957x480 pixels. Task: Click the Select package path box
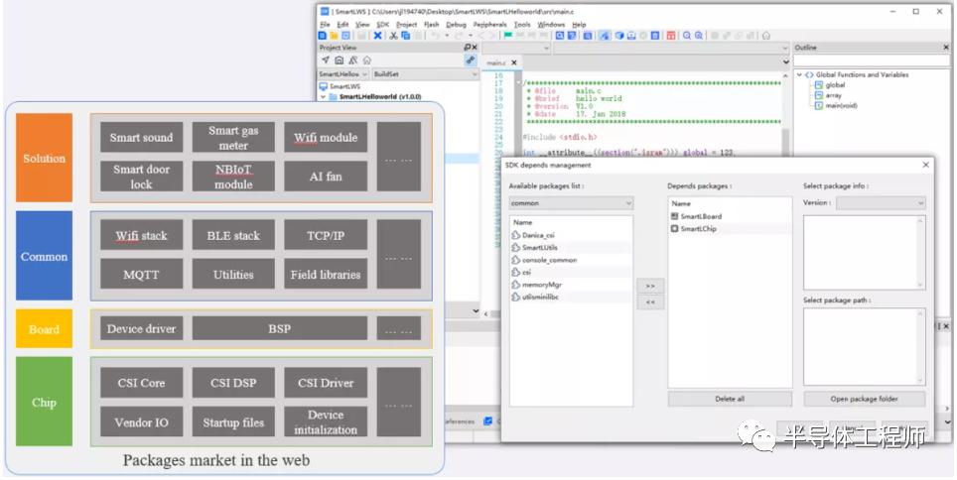pos(865,346)
